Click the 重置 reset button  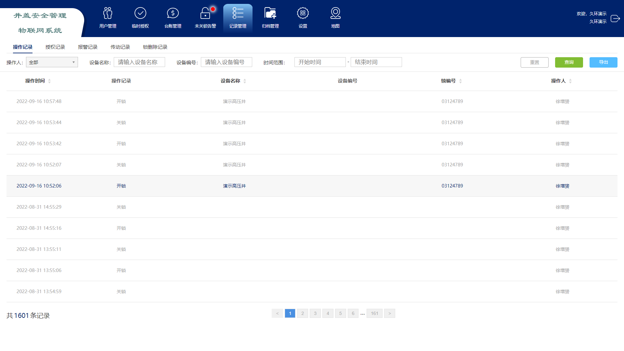535,62
